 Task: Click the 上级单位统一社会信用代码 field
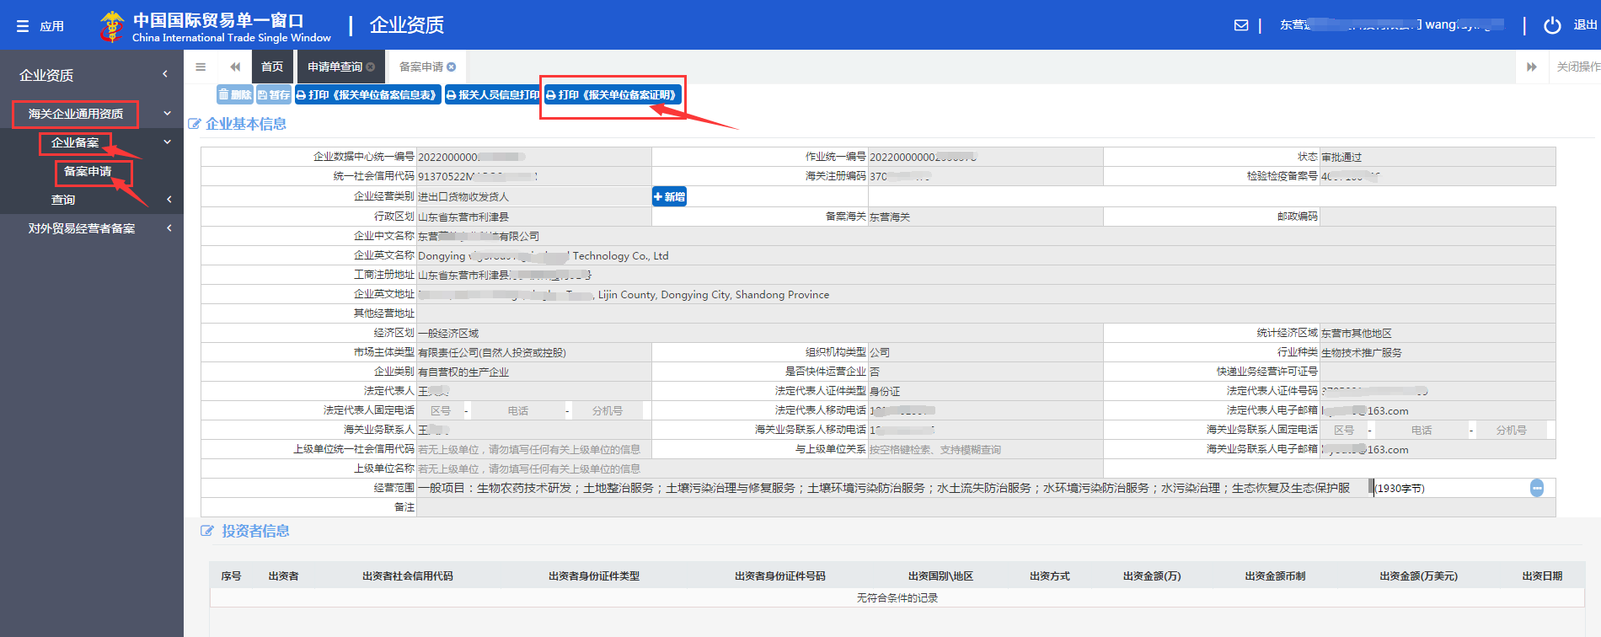pos(533,449)
